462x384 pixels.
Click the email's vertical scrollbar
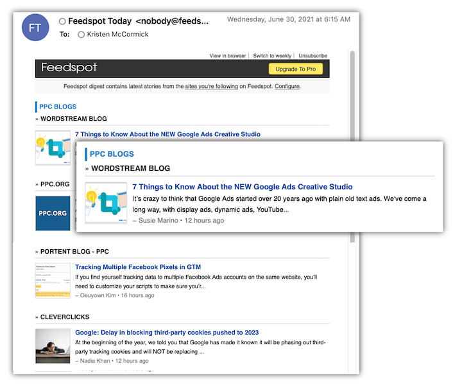point(352,148)
